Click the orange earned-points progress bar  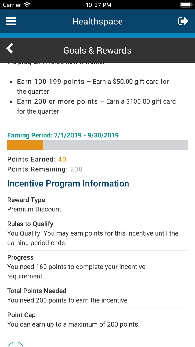pyautogui.click(x=25, y=145)
